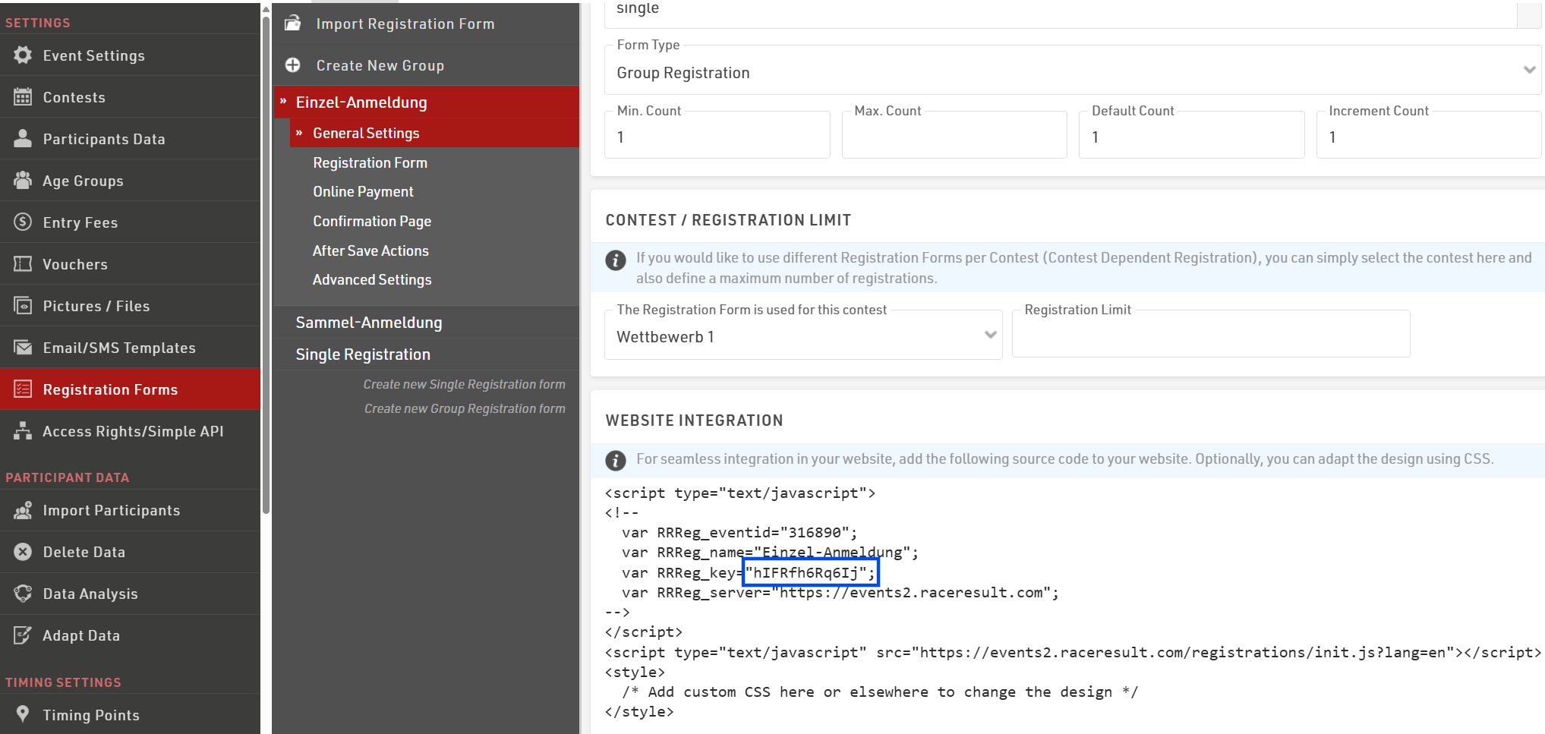This screenshot has height=734, width=1545.
Task: Open the Registration Form submenu item
Action: 370,162
